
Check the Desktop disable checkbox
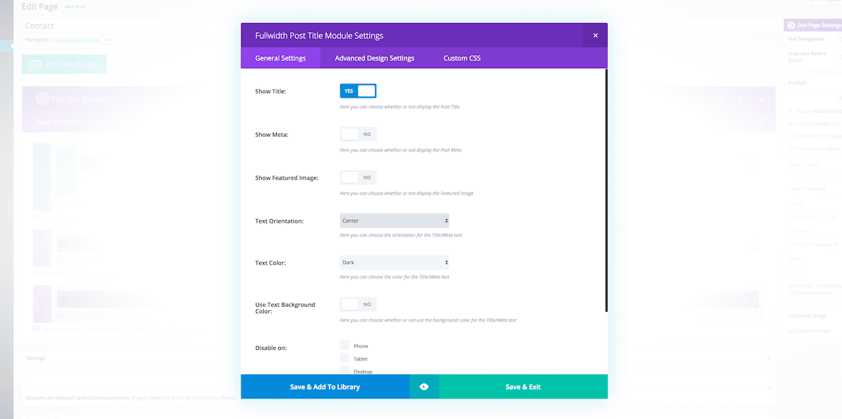pos(345,370)
